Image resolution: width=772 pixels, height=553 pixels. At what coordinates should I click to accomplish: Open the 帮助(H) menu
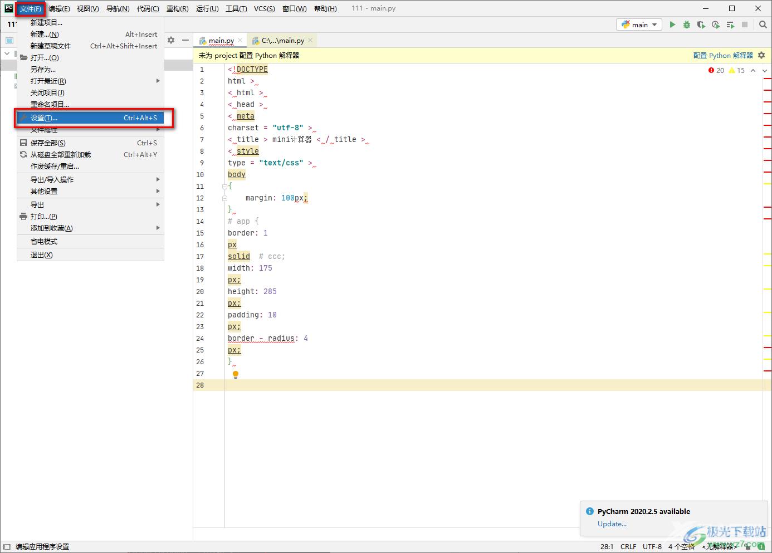(325, 8)
